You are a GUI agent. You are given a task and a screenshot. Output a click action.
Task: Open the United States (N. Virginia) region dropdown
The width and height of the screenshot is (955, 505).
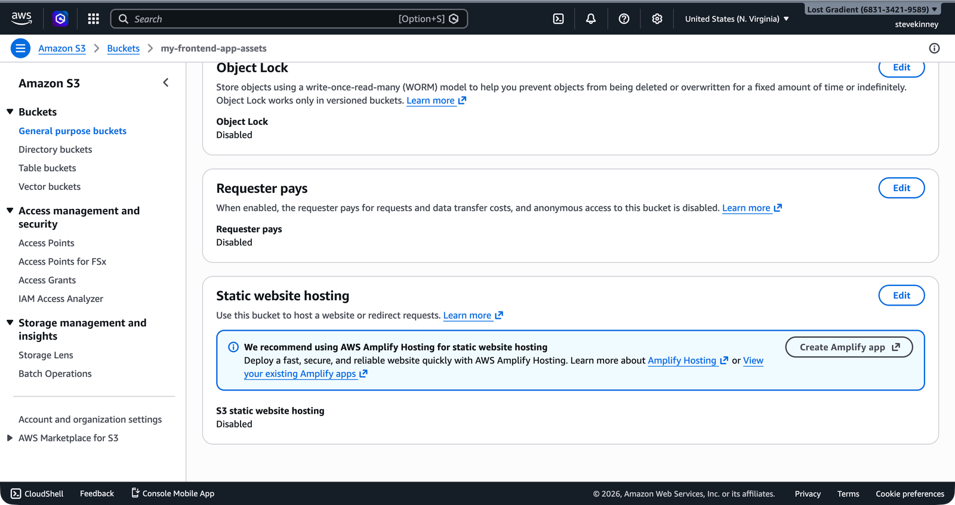737,19
